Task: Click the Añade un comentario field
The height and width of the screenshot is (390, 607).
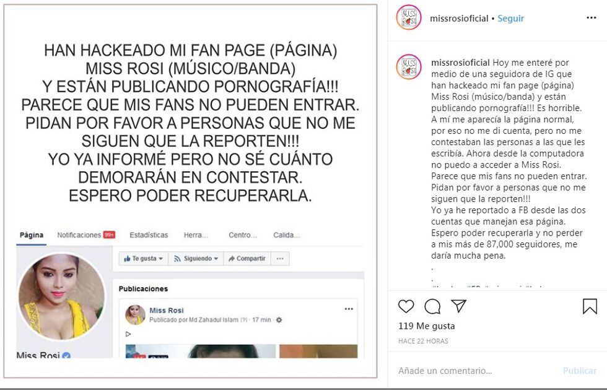Action: click(x=476, y=371)
